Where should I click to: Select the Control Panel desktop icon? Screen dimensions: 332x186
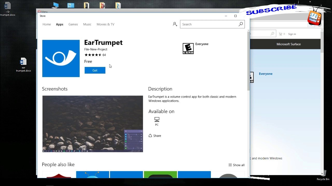tap(71, 5)
